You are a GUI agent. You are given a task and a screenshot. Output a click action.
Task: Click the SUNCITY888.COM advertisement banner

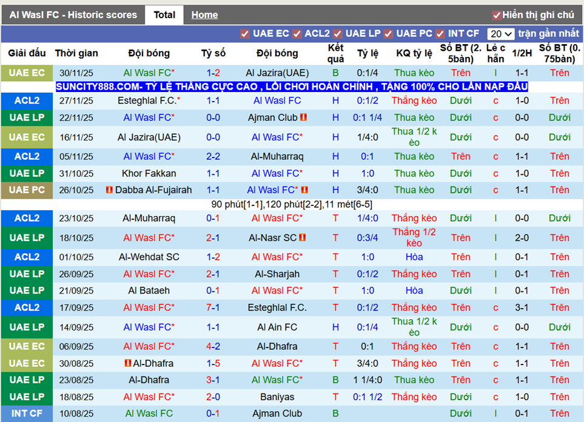tap(292, 87)
